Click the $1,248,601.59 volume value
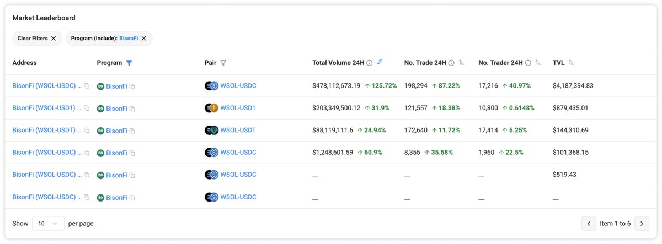Image resolution: width=662 pixels, height=244 pixels. pos(333,152)
